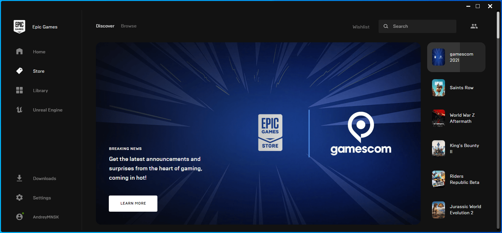
Task: Click the AndreyMNSK profile avatar icon
Action: 19,217
